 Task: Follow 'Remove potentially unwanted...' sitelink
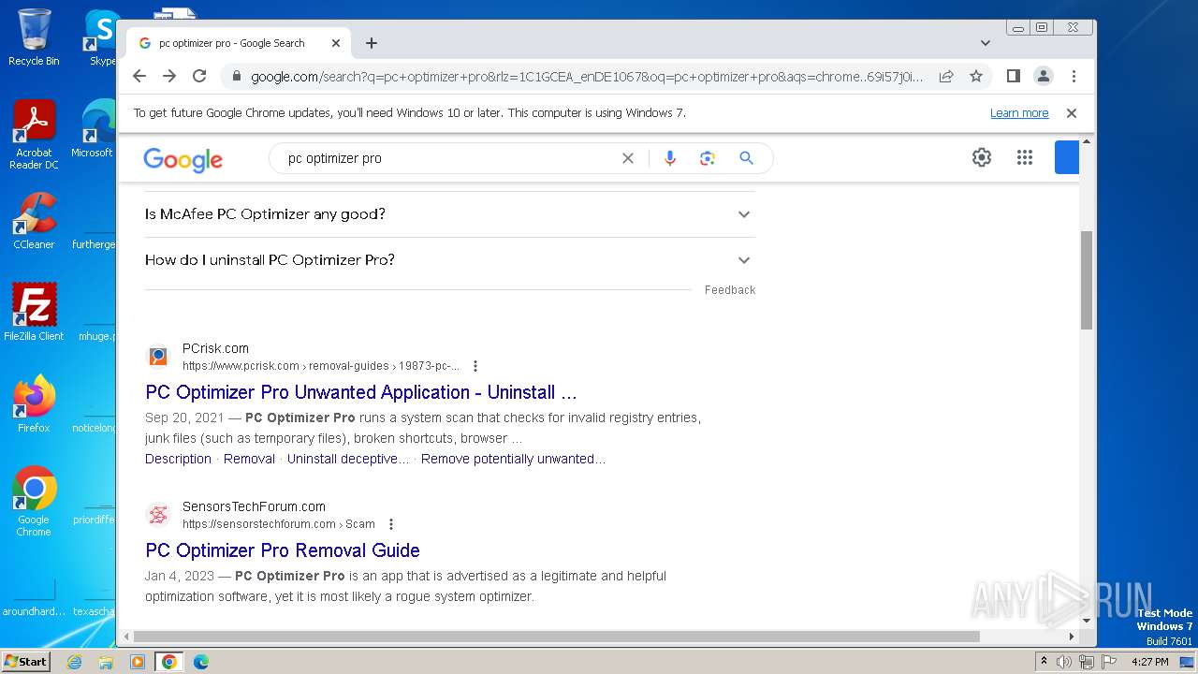pyautogui.click(x=513, y=459)
